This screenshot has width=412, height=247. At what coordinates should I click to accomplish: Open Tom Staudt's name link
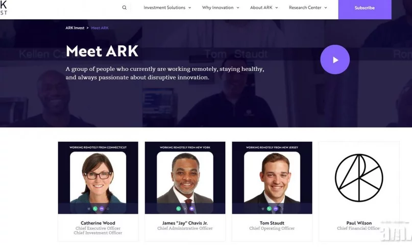click(272, 223)
